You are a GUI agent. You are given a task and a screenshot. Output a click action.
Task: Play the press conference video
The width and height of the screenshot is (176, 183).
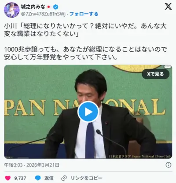88,112
